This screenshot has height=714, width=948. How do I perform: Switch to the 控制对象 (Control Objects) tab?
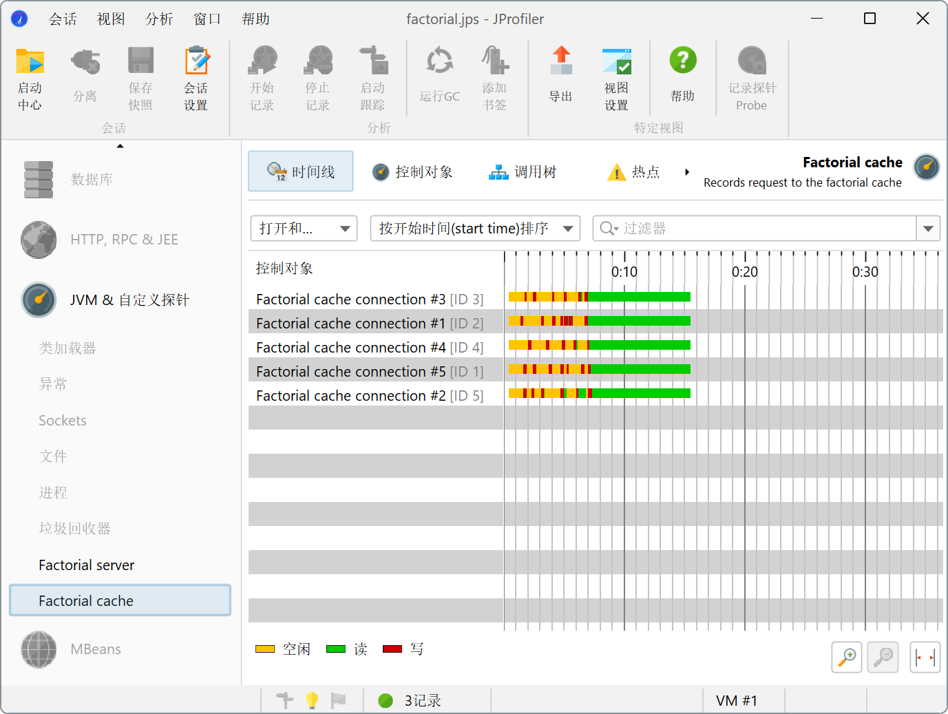[412, 172]
